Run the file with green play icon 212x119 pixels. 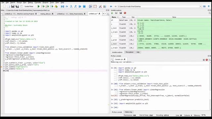coord(38,6)
